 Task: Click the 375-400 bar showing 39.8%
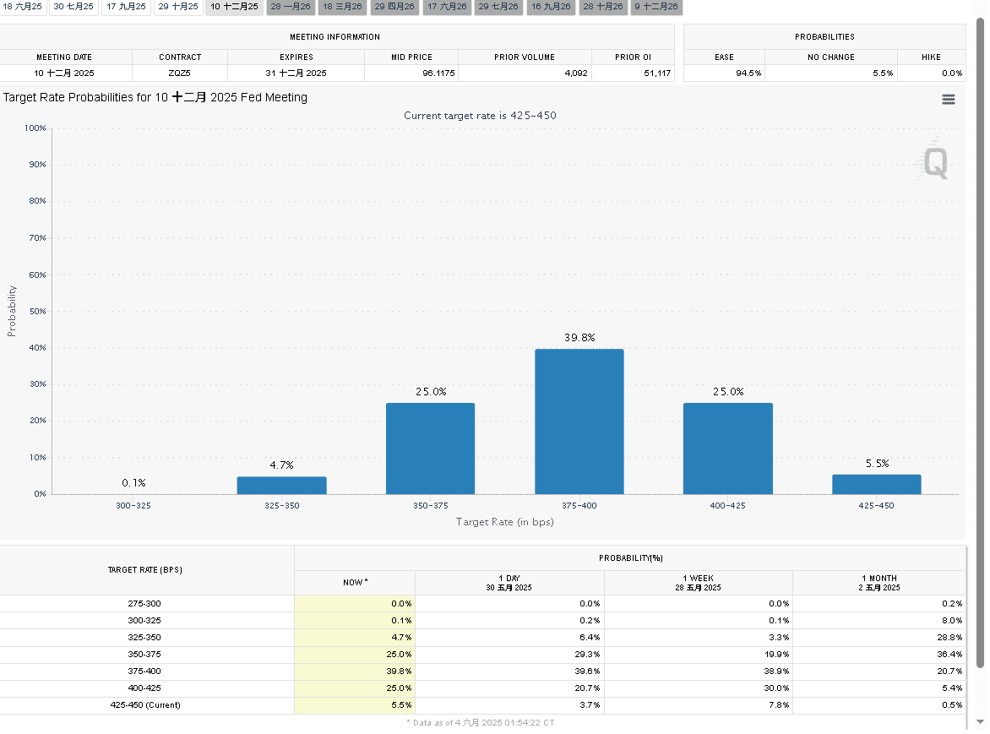tap(579, 421)
